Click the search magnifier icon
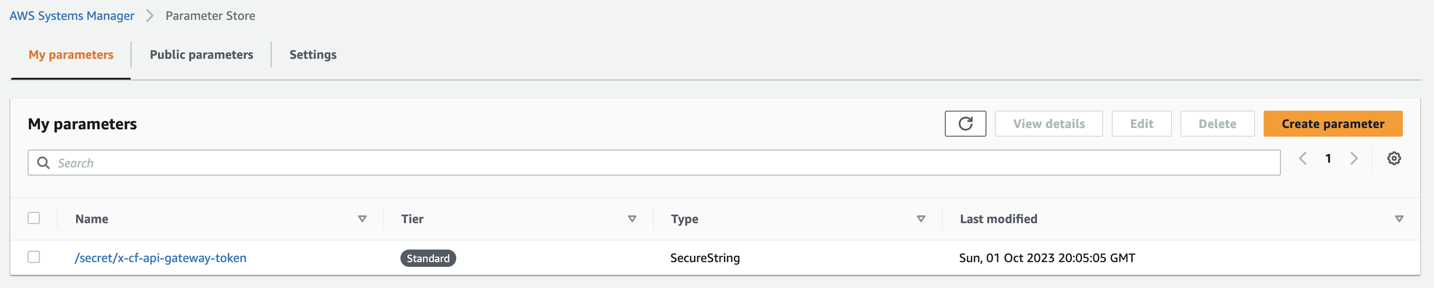Viewport: 1434px width, 288px height. pos(43,163)
